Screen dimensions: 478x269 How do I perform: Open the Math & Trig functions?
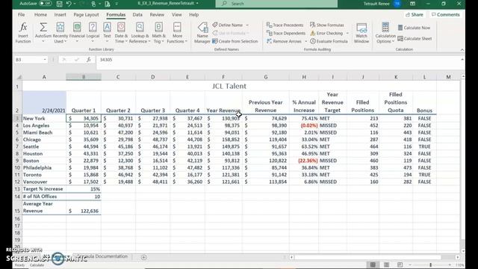tap(159, 33)
